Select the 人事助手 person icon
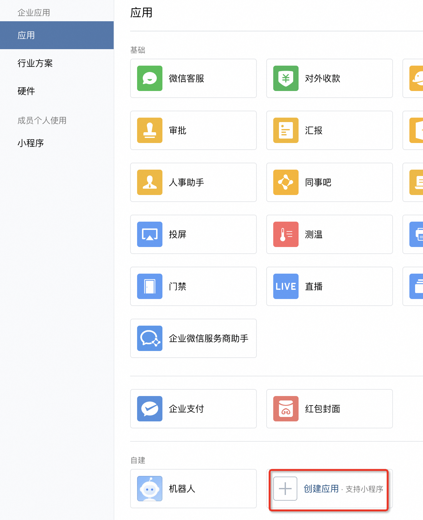423x520 pixels. [x=150, y=182]
